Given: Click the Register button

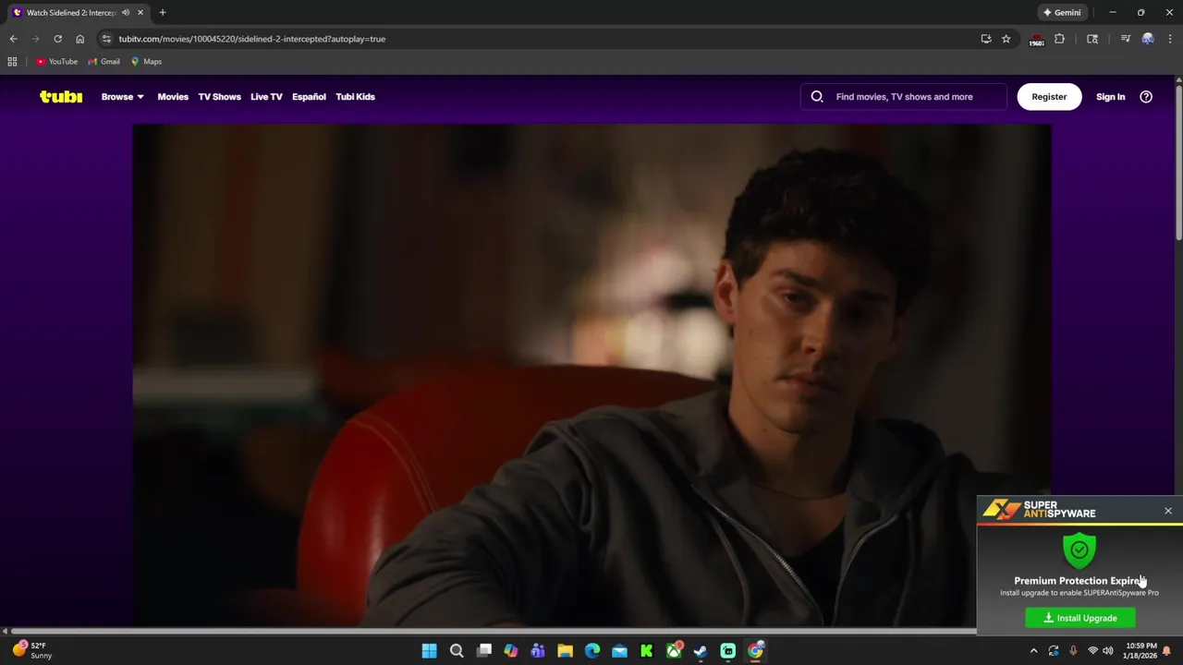Looking at the screenshot, I should click(1049, 96).
